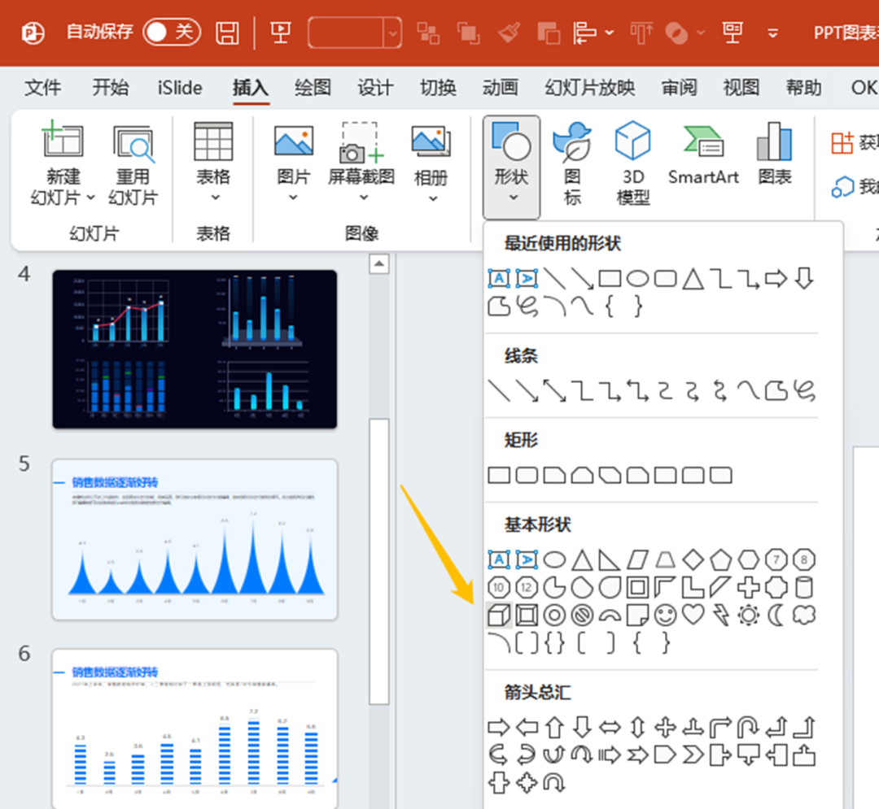This screenshot has width=879, height=809.
Task: Click 新建幻灯片 button
Action: point(63,163)
